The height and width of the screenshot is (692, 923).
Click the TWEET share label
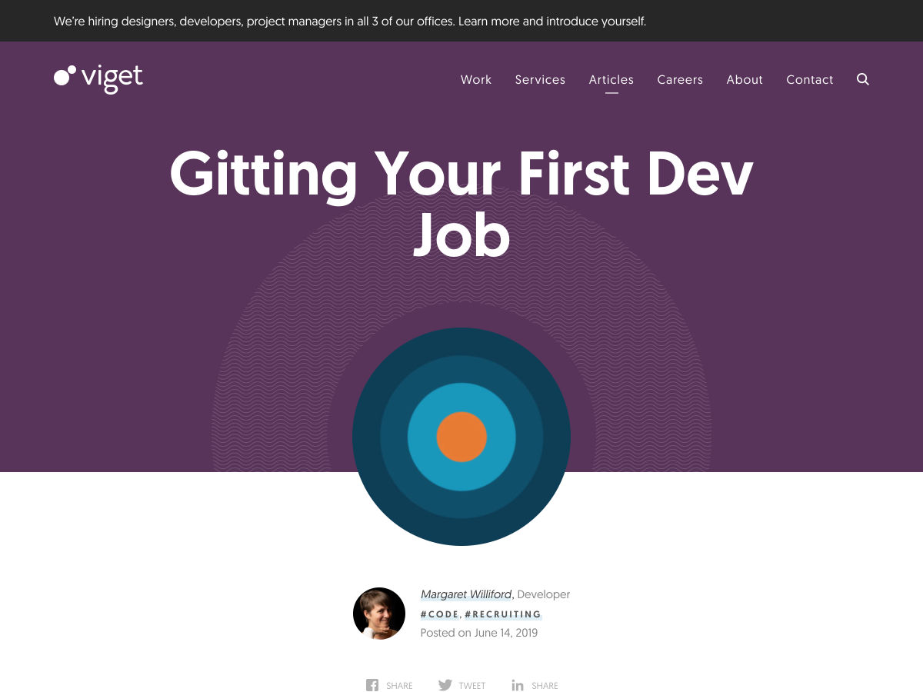coord(471,686)
